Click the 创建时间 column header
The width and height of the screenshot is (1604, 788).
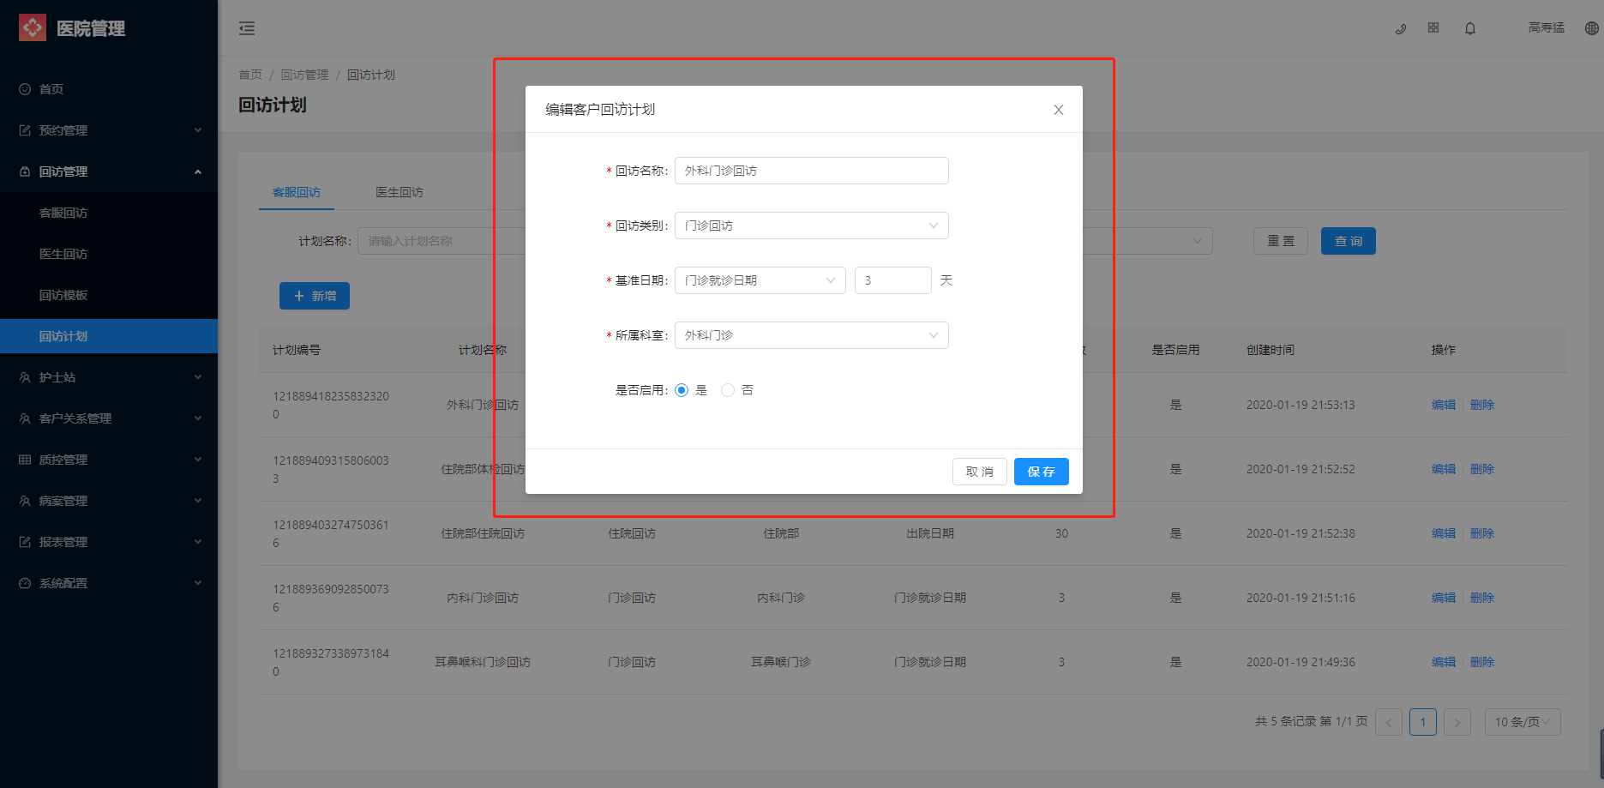point(1271,350)
